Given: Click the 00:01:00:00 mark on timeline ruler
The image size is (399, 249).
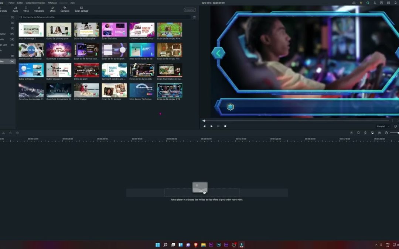Looking at the screenshot, I should coord(206,139).
